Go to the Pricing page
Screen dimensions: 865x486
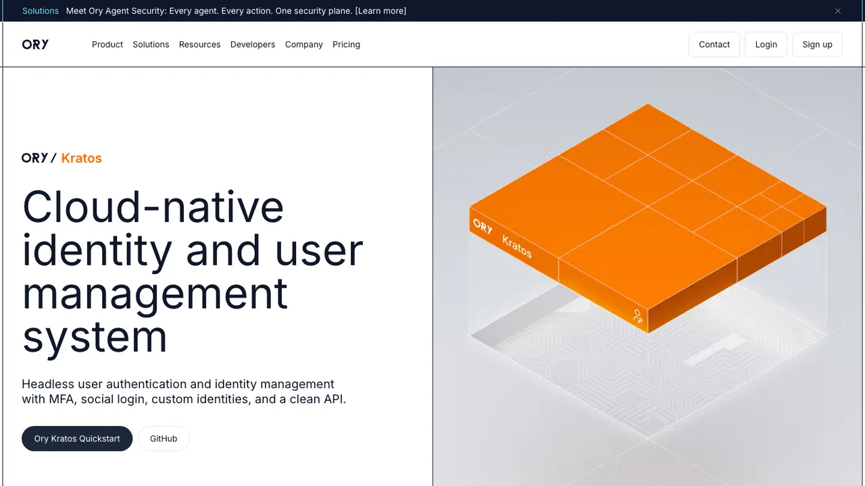point(346,45)
